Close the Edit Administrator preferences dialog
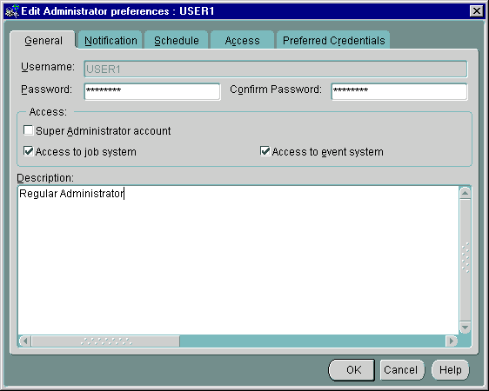This screenshot has width=489, height=391. (x=476, y=11)
